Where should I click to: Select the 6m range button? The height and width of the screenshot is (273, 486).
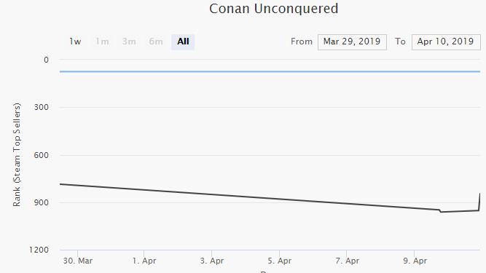coord(156,41)
